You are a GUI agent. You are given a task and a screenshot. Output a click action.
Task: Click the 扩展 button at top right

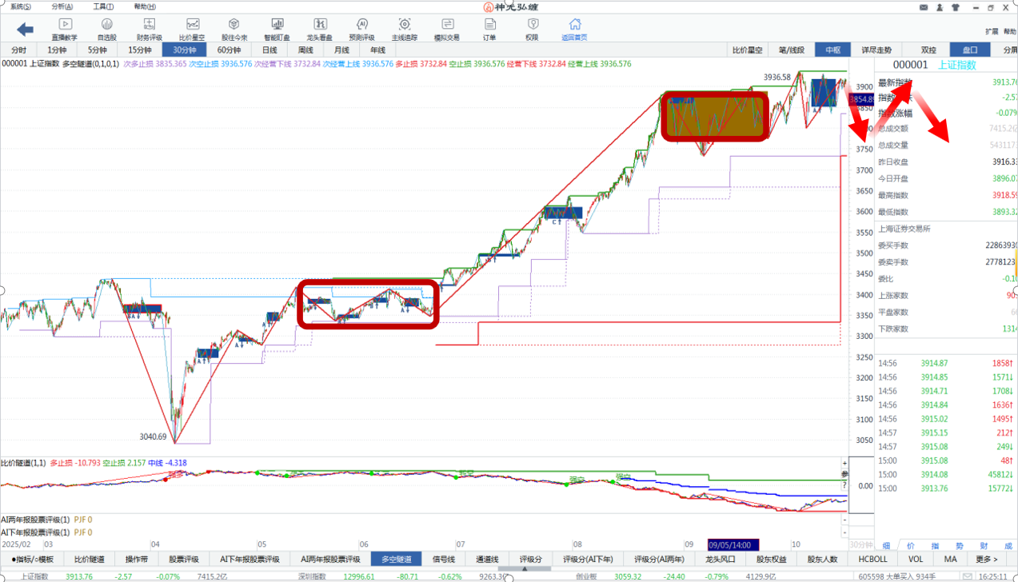(992, 32)
